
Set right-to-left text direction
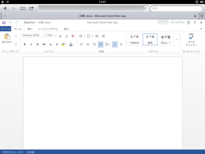point(121,44)
